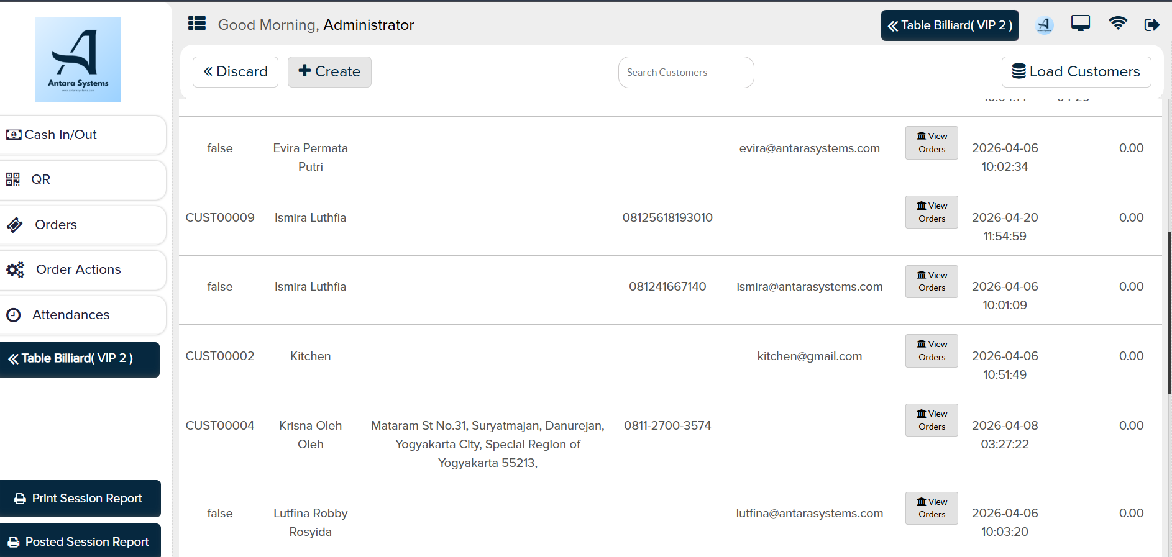The height and width of the screenshot is (557, 1172).
Task: Select the Krisna Oleh Oleh name cell
Action: 311,435
